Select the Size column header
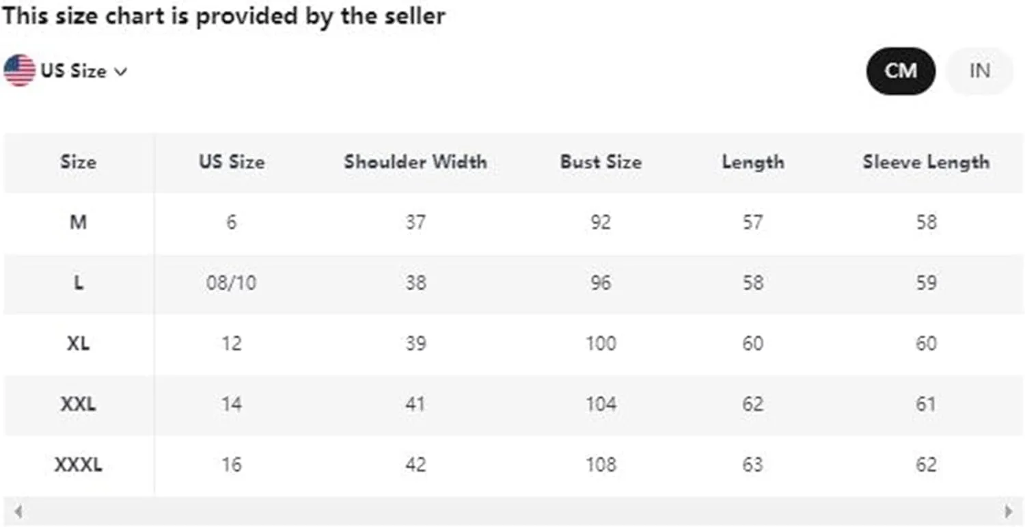This screenshot has width=1025, height=527. 78,162
